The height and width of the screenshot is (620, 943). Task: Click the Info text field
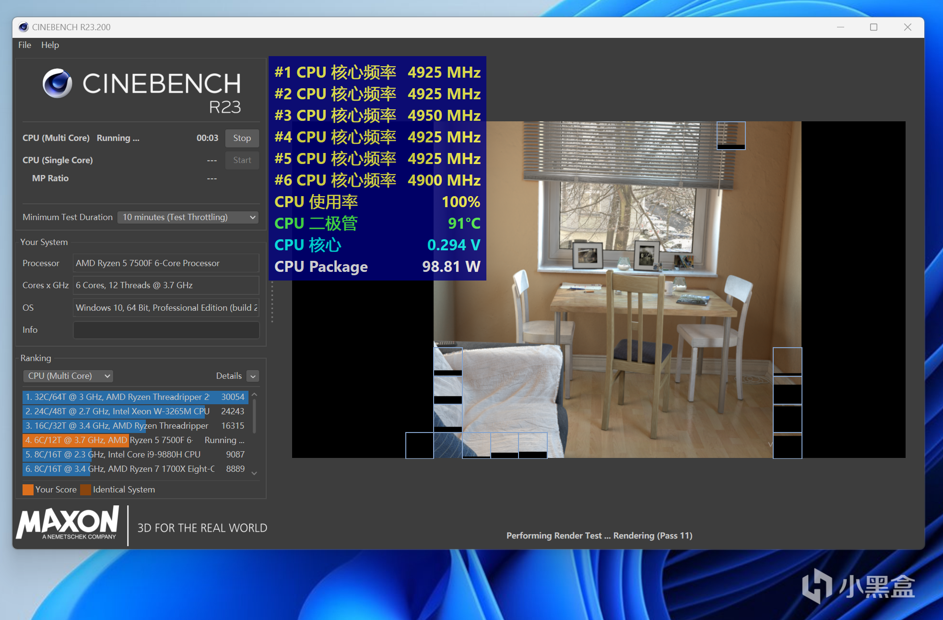pyautogui.click(x=166, y=330)
